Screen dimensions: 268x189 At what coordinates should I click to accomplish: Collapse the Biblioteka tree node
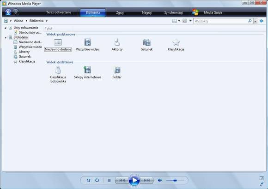[x=6, y=37]
